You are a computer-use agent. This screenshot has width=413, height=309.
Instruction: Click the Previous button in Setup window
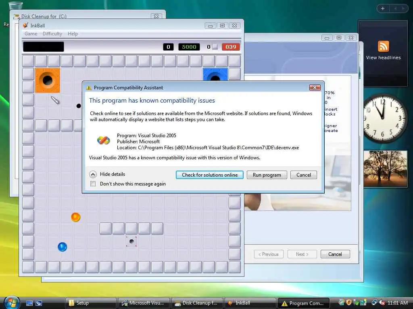[x=269, y=254]
